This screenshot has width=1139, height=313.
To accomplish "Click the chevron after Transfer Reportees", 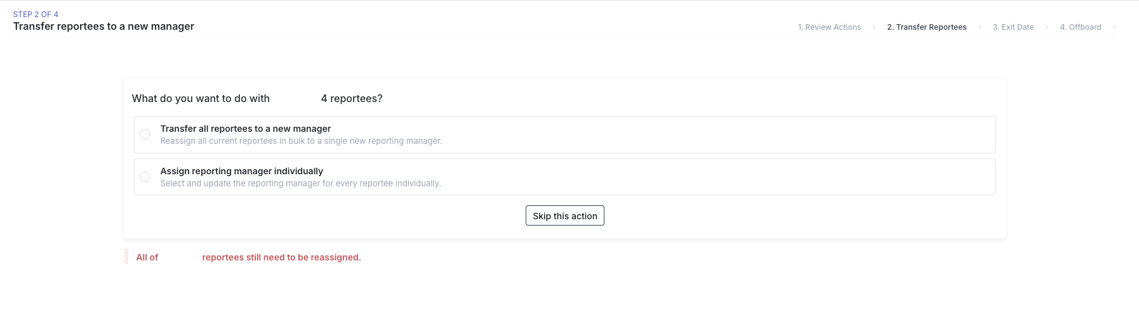I will [980, 27].
